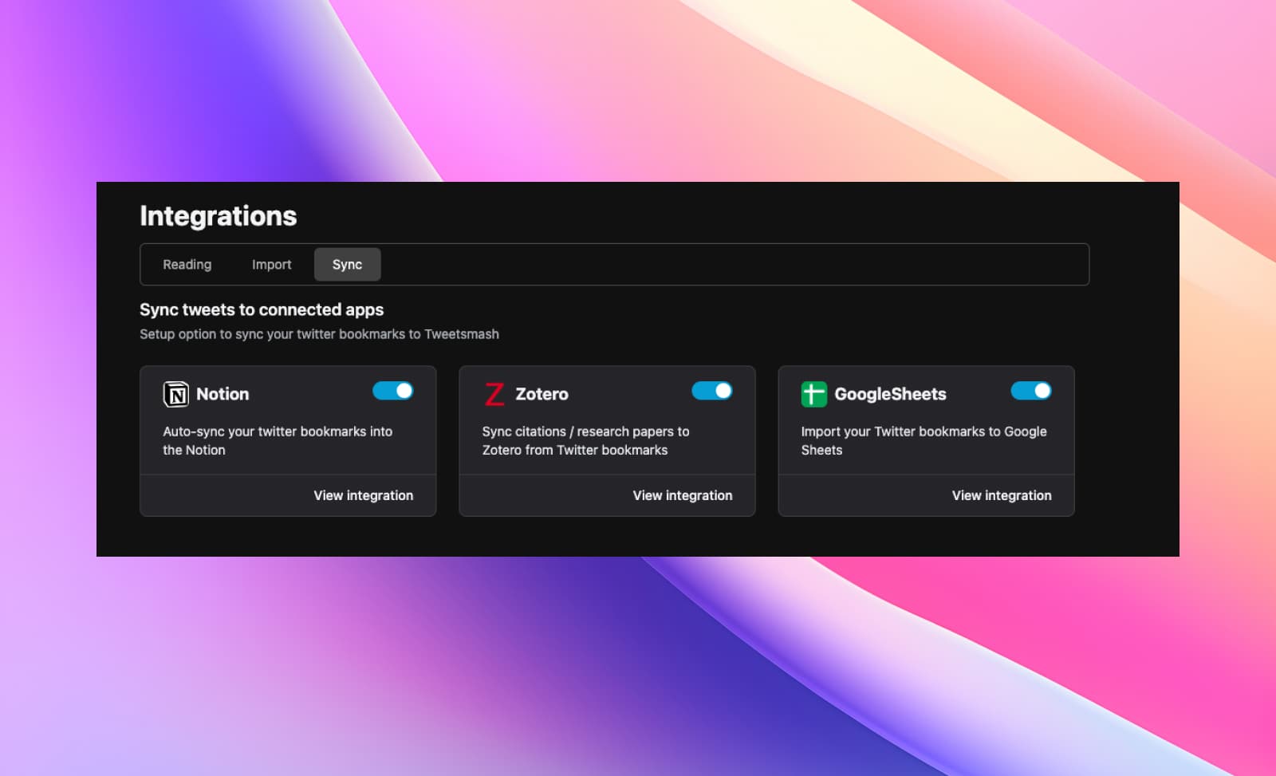Image resolution: width=1276 pixels, height=776 pixels.
Task: Toggle the GoogleSheets sync switch
Action: (x=1031, y=391)
